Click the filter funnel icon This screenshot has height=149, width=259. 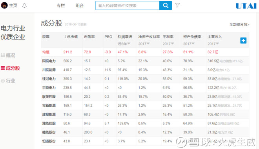coord(177,5)
